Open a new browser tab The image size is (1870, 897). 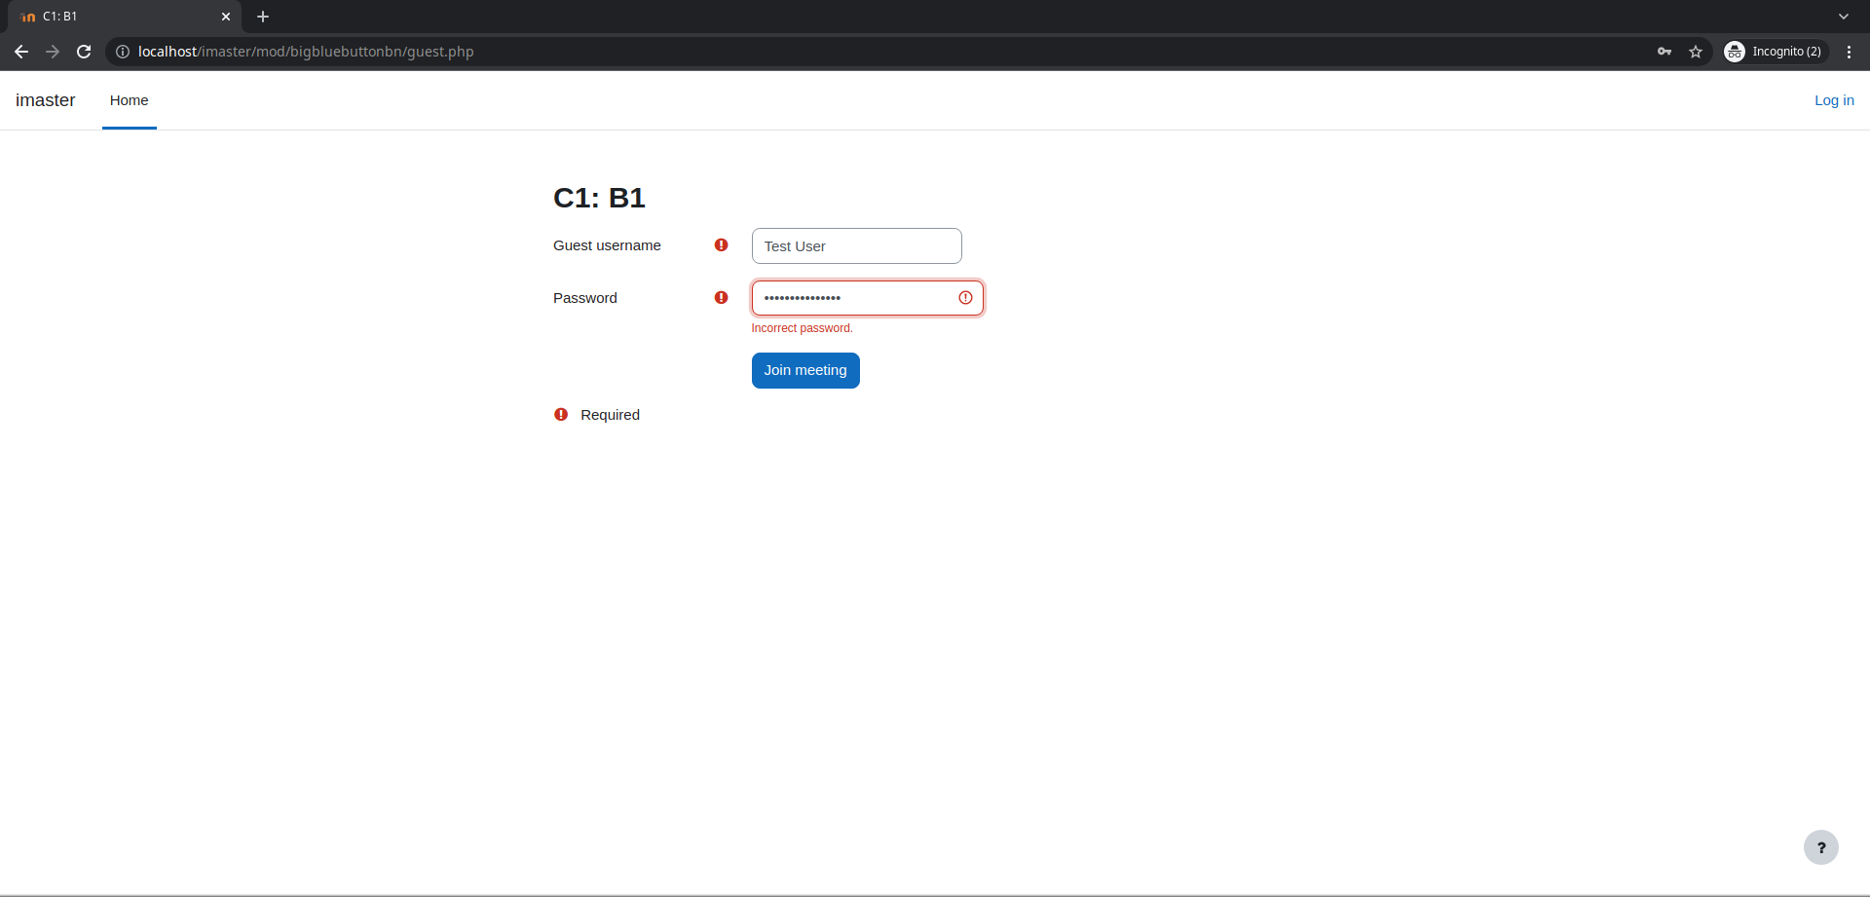point(263,17)
